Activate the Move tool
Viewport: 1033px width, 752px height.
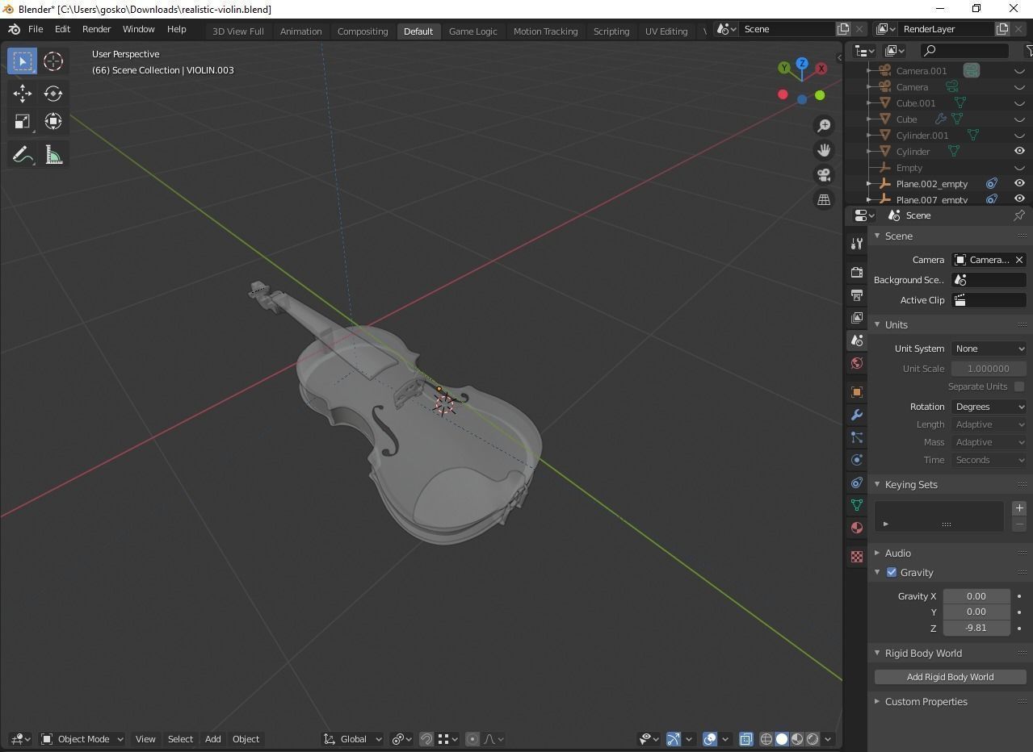point(23,94)
